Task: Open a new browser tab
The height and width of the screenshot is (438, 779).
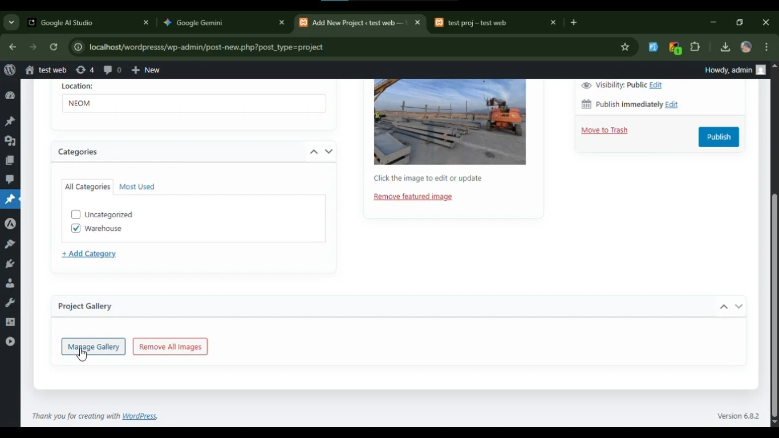Action: (574, 23)
